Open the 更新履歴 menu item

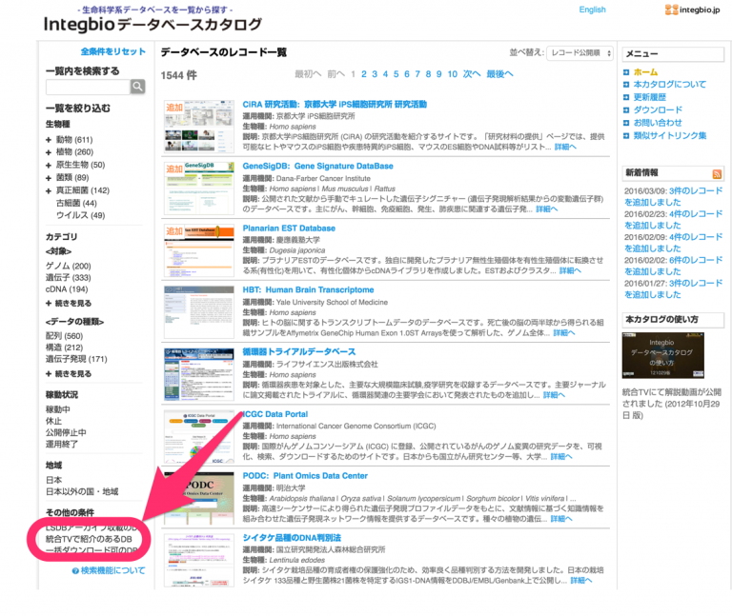click(x=650, y=97)
